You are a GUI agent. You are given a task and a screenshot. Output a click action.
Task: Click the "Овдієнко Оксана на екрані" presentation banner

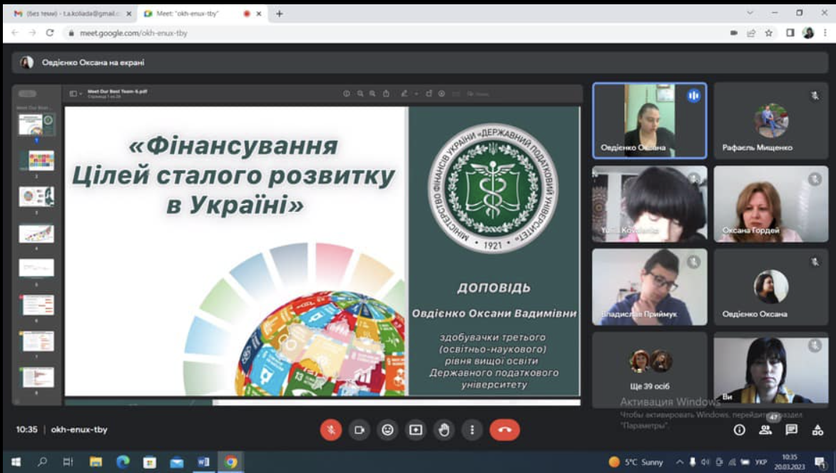pos(419,62)
